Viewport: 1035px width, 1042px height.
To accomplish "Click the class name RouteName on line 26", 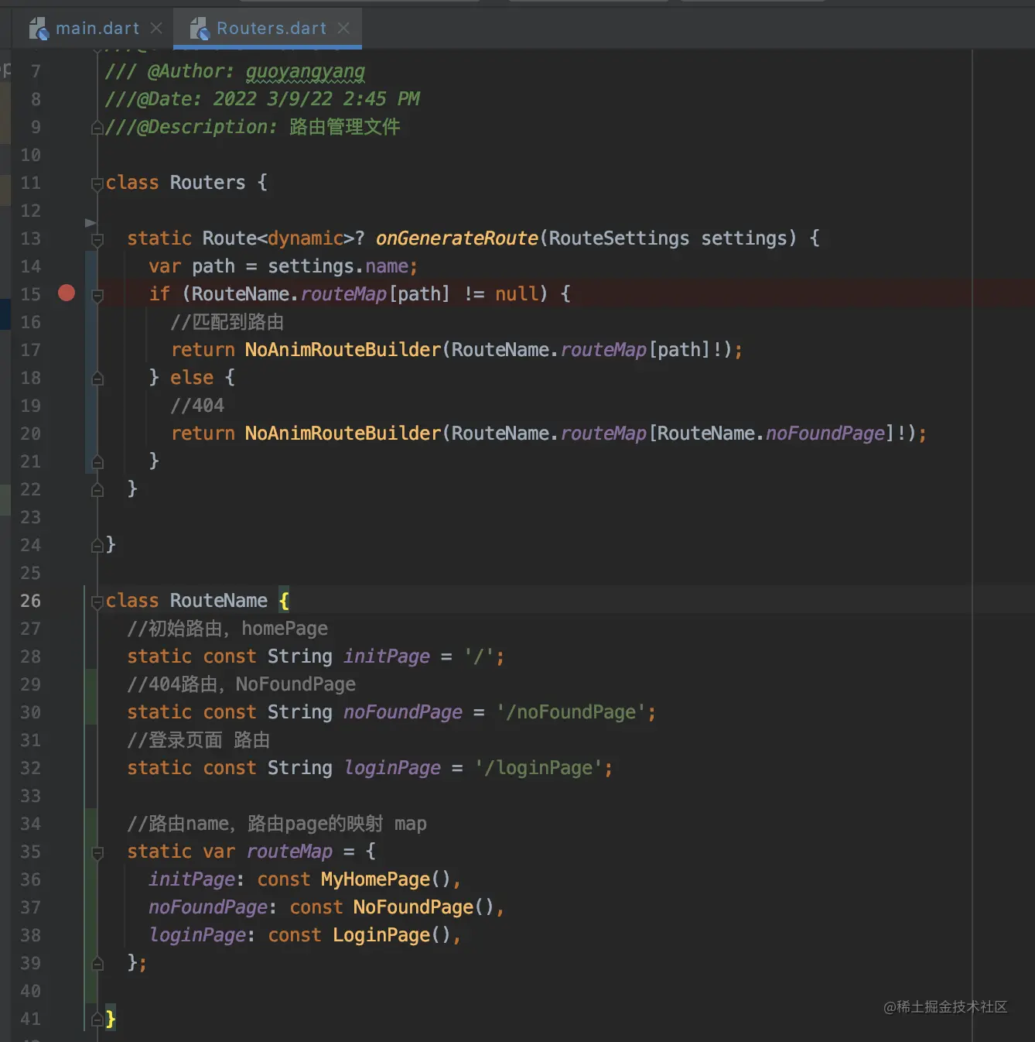I will (219, 601).
